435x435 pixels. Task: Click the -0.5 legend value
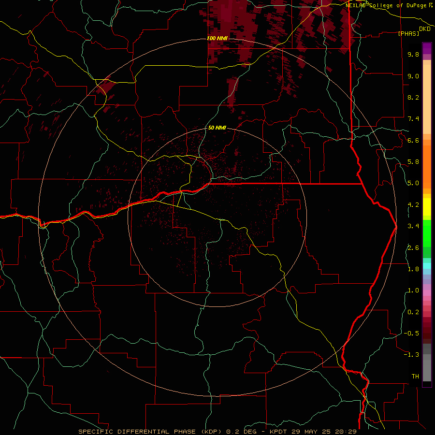pyautogui.click(x=411, y=333)
